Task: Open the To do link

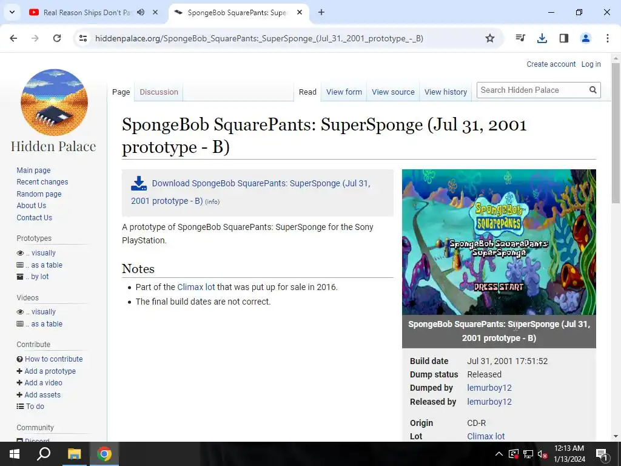Action: pos(35,406)
